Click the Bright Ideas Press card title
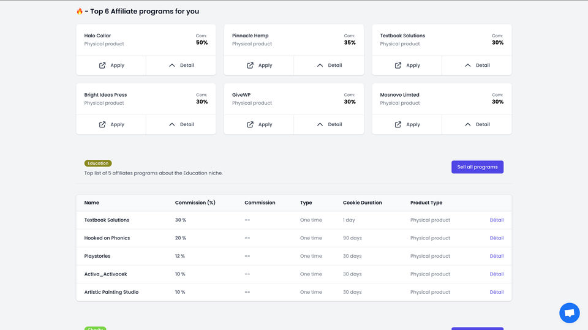588x330 pixels. pos(105,95)
